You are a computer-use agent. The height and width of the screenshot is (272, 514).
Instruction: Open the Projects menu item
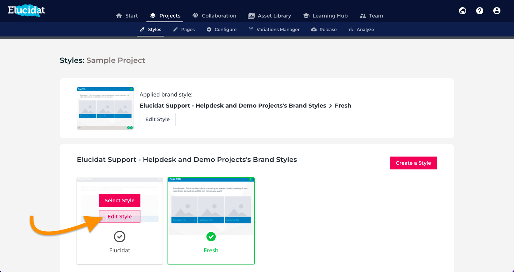point(165,16)
